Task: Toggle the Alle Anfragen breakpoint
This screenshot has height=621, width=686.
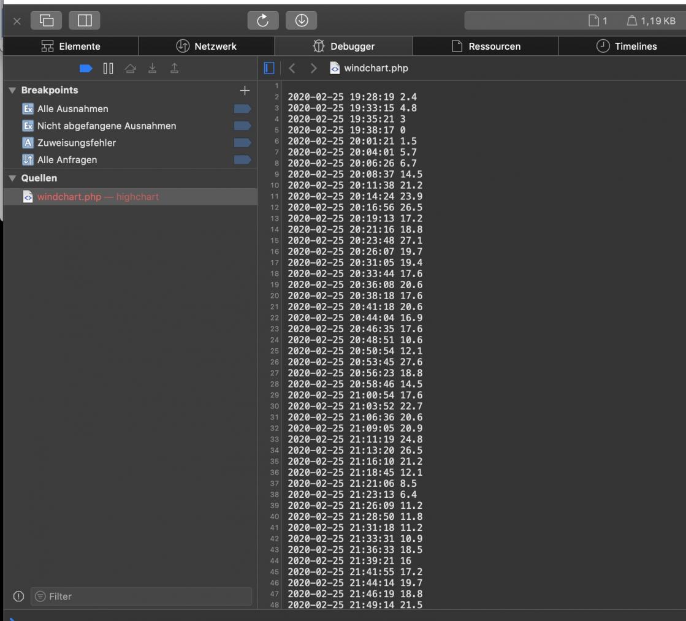Action: pyautogui.click(x=242, y=160)
